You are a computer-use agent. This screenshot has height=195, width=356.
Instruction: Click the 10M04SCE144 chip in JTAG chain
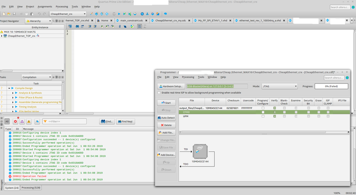point(200,152)
